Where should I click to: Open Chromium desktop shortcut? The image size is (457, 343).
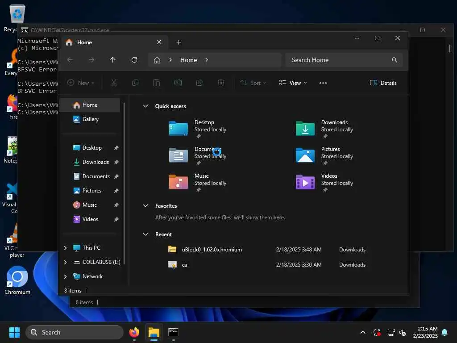pos(17,280)
